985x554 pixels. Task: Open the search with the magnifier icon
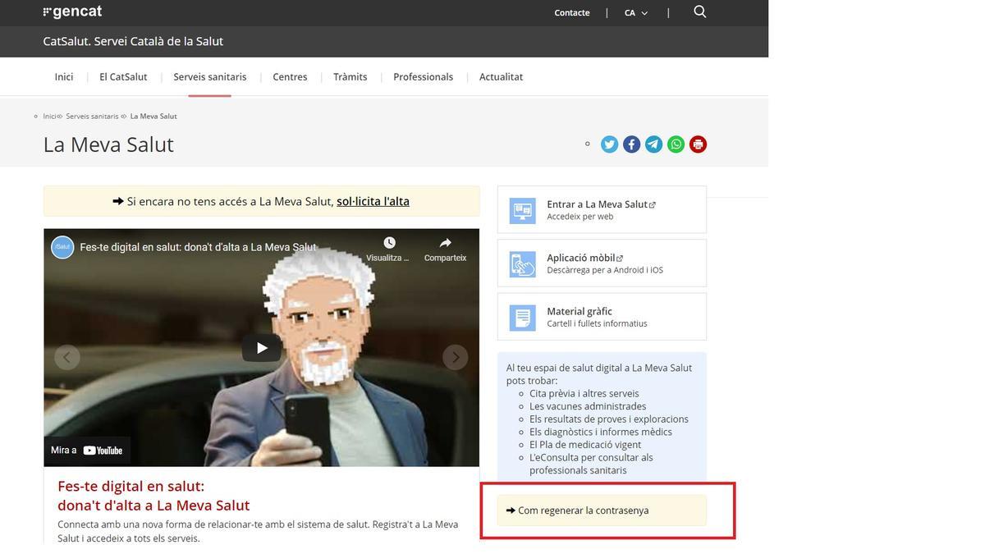[x=699, y=11]
